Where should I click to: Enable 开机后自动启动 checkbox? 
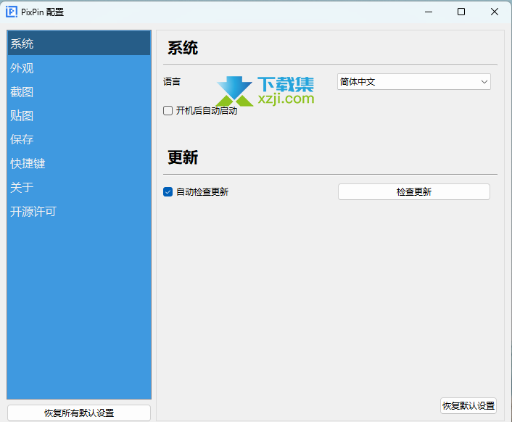(168, 111)
